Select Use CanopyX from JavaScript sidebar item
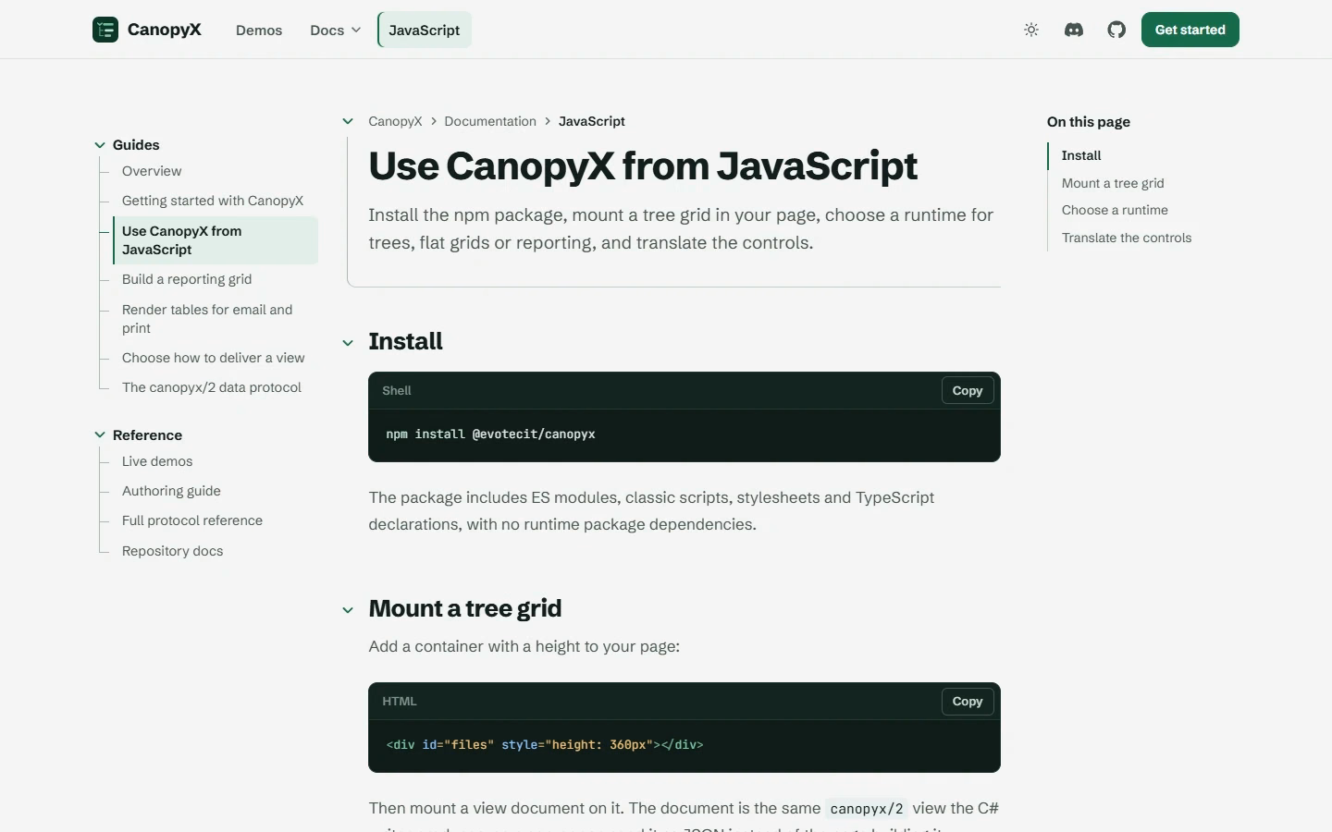The width and height of the screenshot is (1332, 832). tap(215, 240)
